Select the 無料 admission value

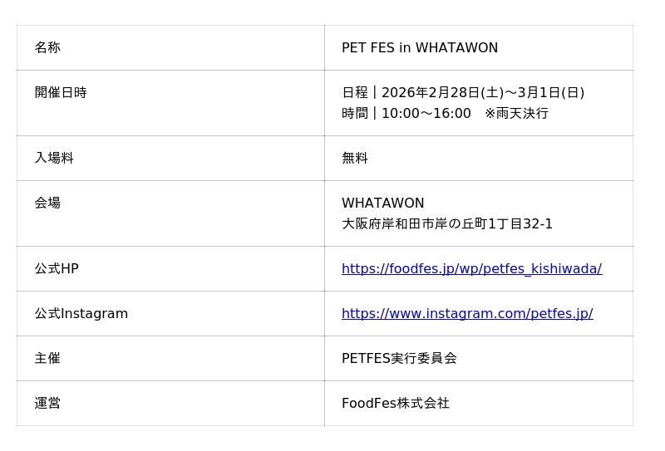coord(355,158)
